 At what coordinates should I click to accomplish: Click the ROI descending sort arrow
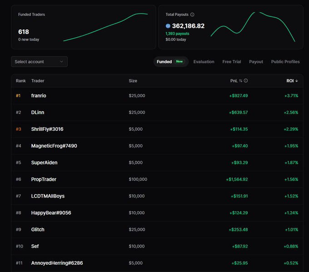coord(297,81)
